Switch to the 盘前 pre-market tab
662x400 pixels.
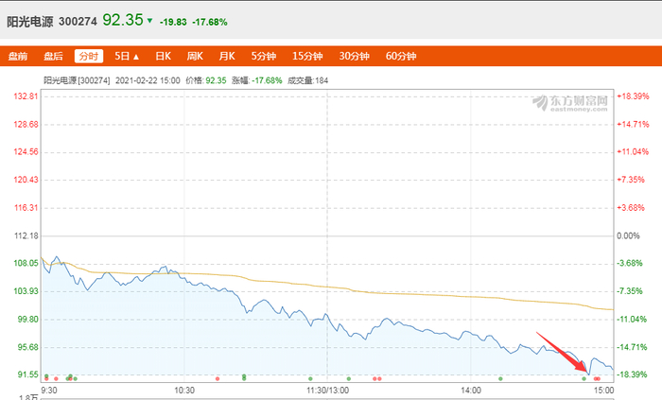pyautogui.click(x=18, y=56)
